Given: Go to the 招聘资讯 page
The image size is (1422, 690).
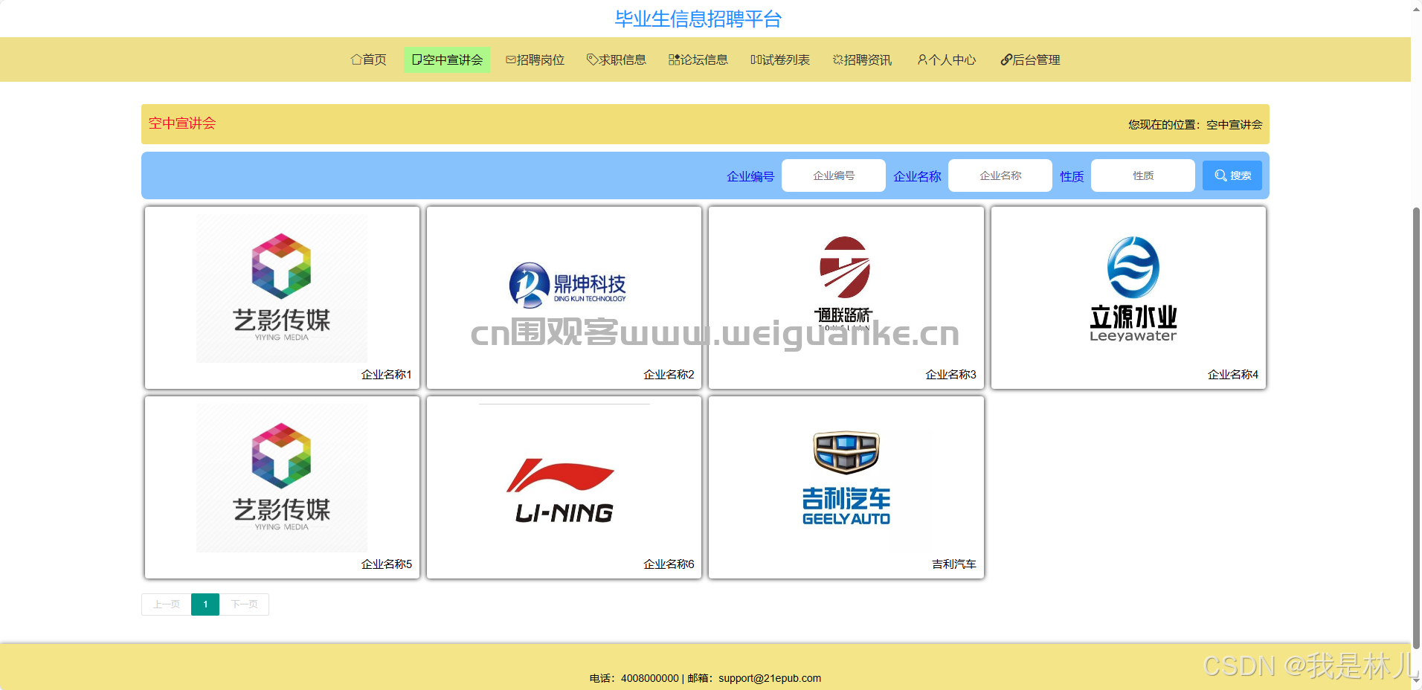Looking at the screenshot, I should click(x=863, y=59).
